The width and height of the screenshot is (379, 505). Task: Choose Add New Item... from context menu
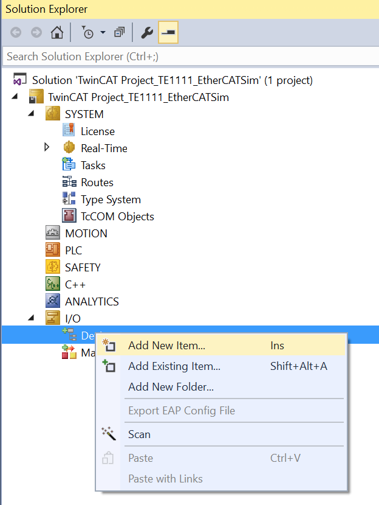click(x=221, y=345)
